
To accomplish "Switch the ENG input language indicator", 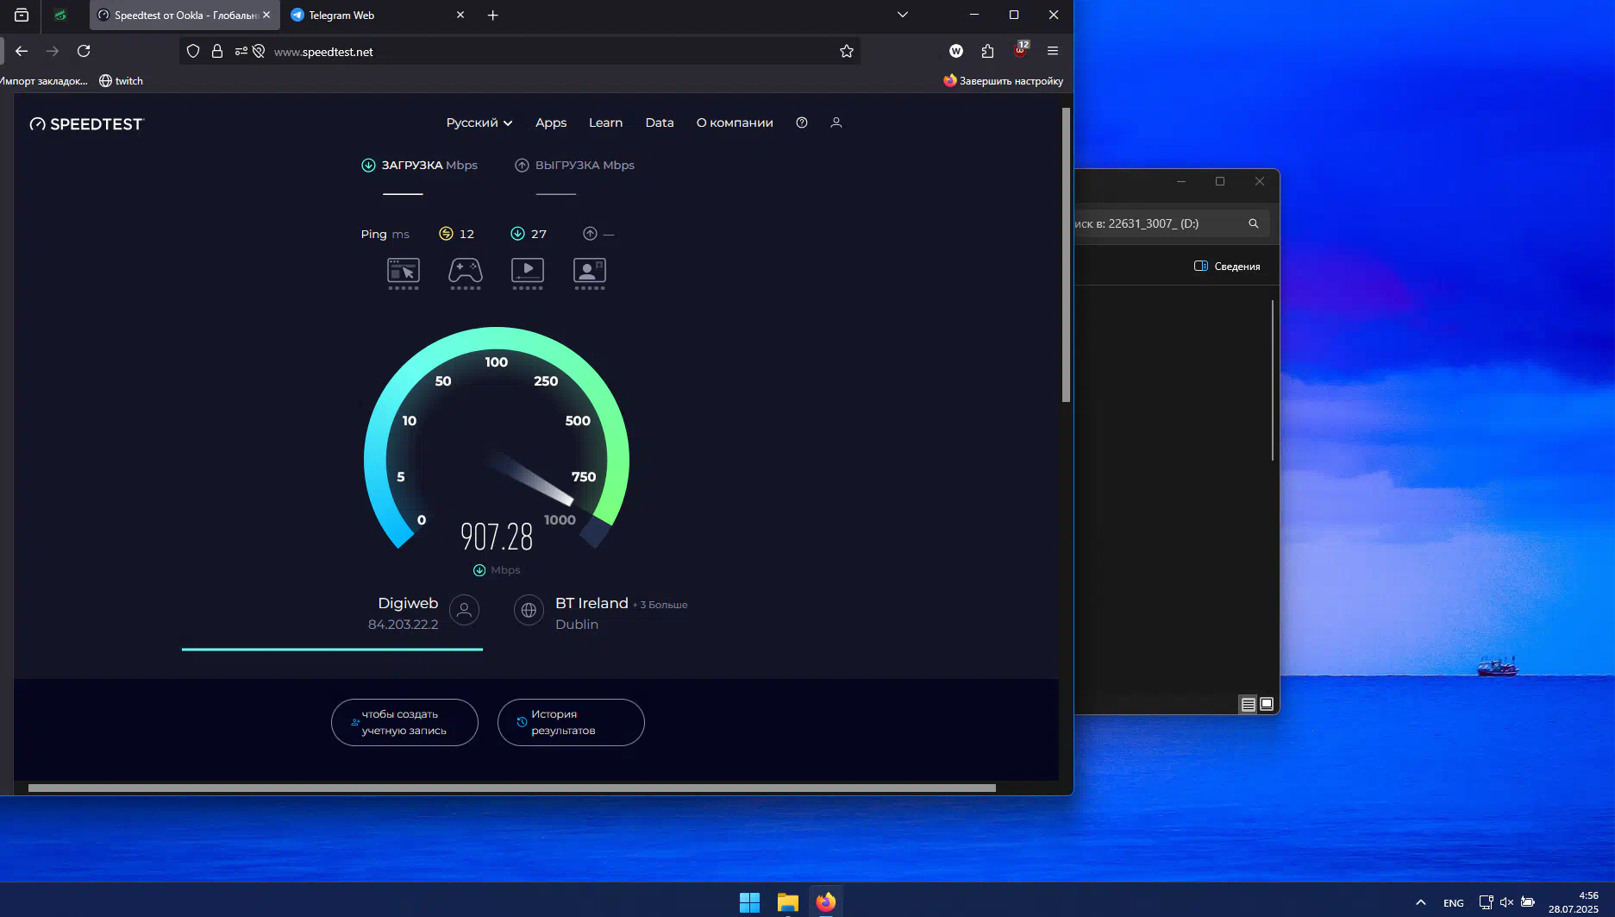I will [1454, 903].
